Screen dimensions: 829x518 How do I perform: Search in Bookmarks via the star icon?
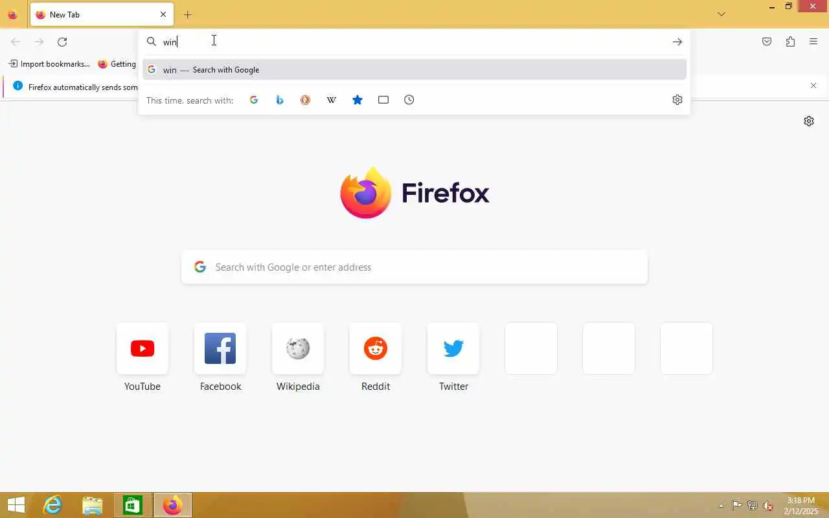pyautogui.click(x=358, y=100)
